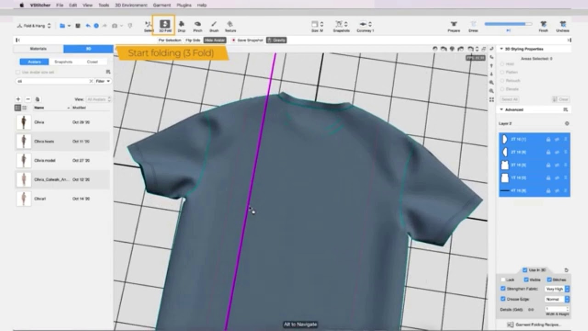Click the Dress icon
588x331 pixels.
tap(473, 26)
